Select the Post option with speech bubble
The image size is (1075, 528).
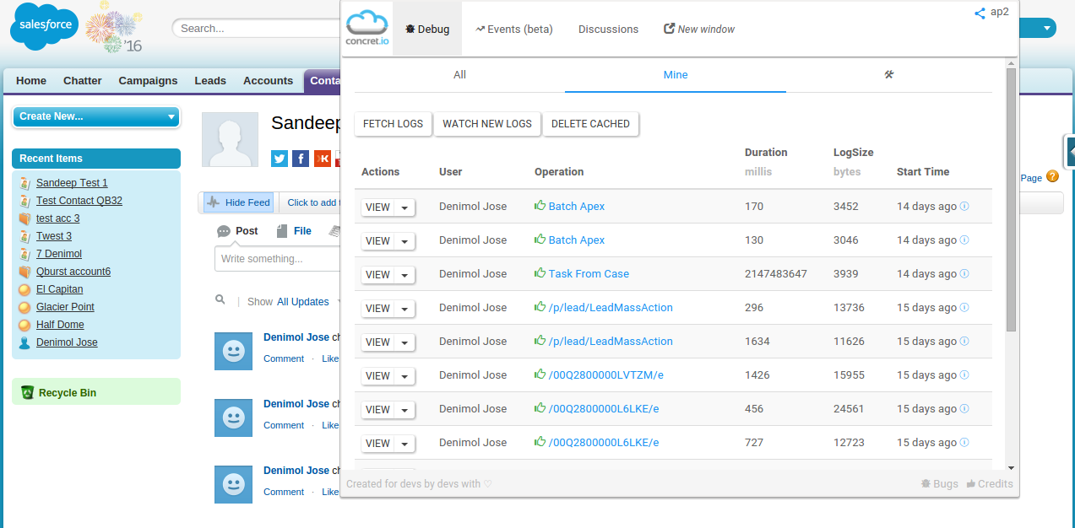(237, 231)
